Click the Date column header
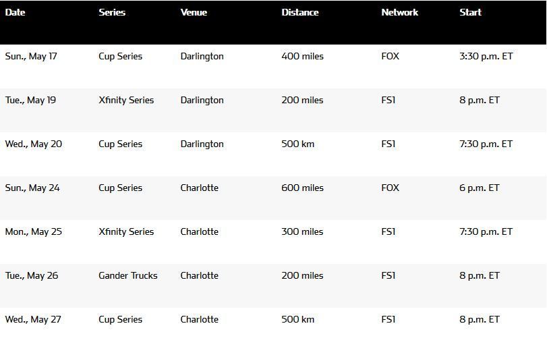The image size is (547, 359). coord(15,12)
